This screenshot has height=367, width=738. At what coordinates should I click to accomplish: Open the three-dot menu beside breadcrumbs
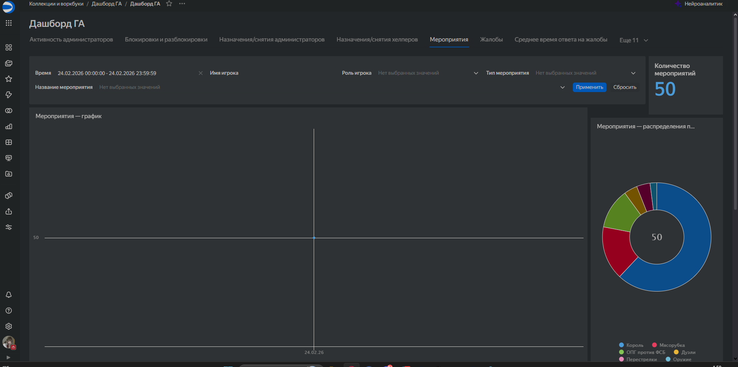click(x=182, y=4)
